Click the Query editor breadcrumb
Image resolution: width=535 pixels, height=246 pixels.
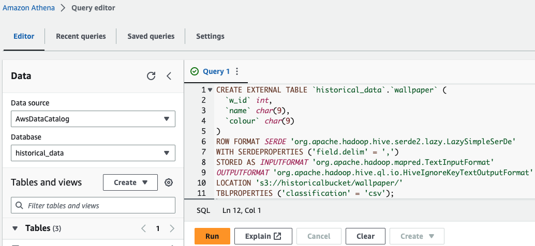pos(93,8)
